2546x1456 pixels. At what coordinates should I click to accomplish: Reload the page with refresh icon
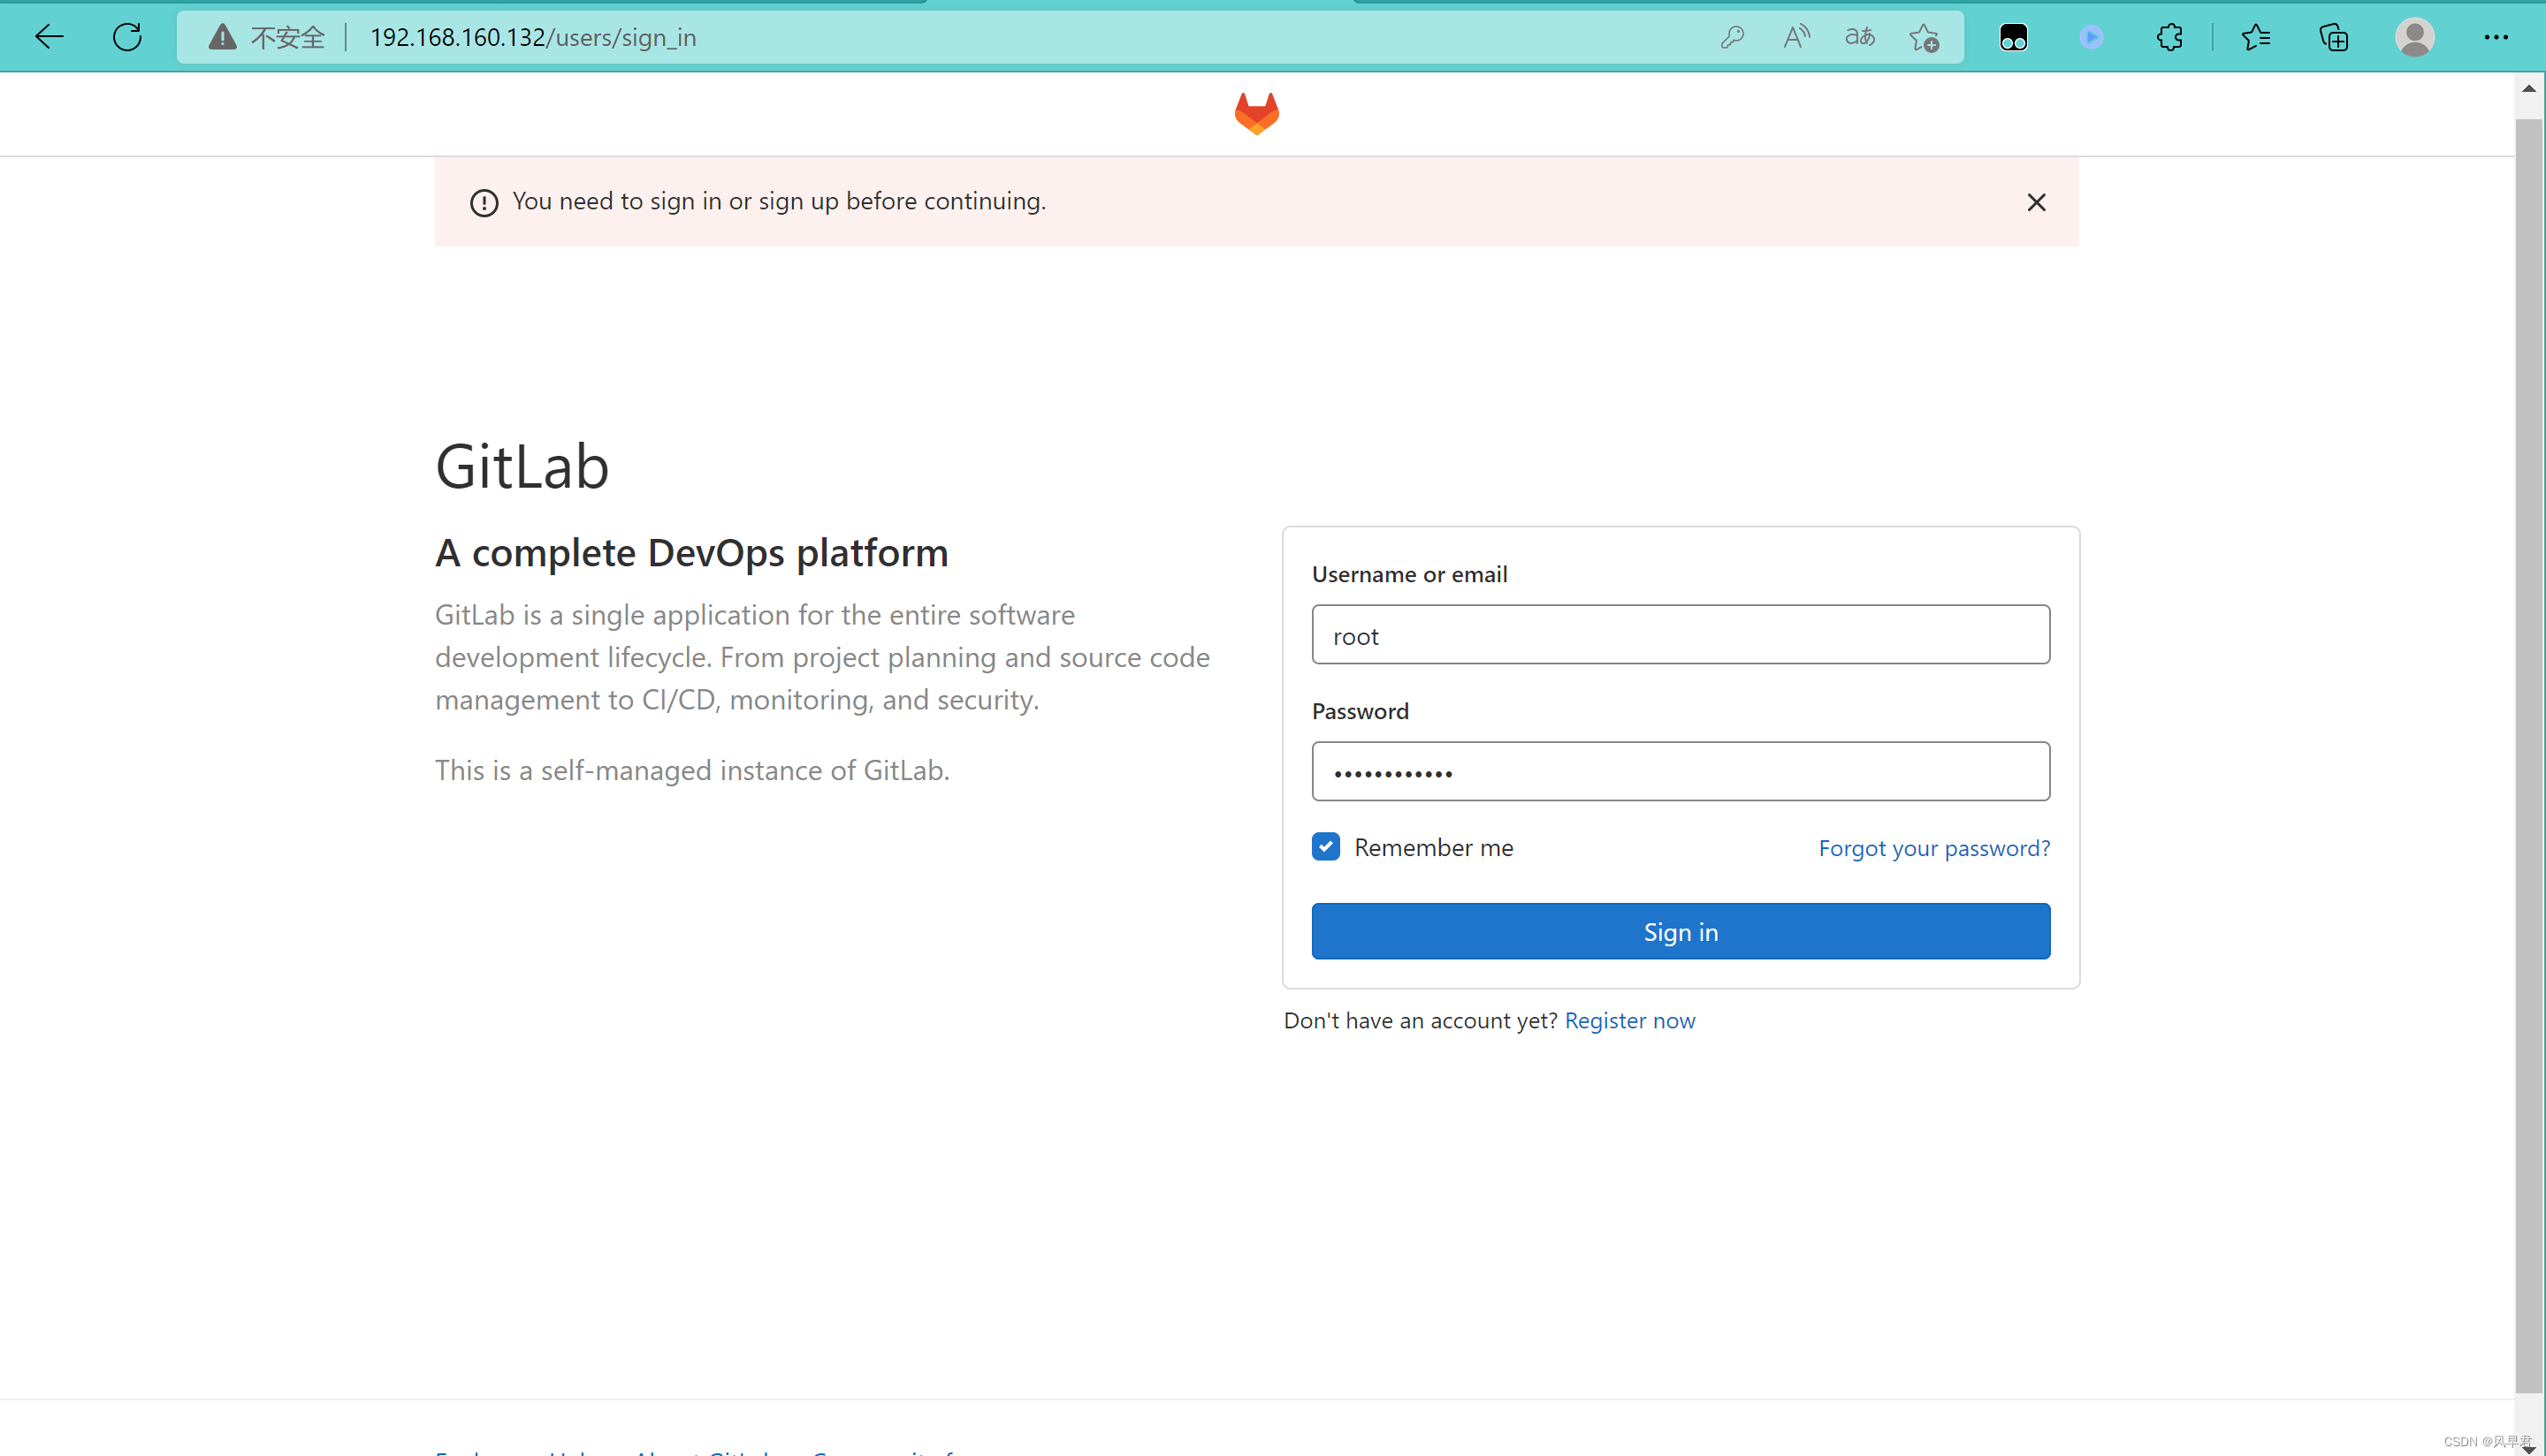127,37
